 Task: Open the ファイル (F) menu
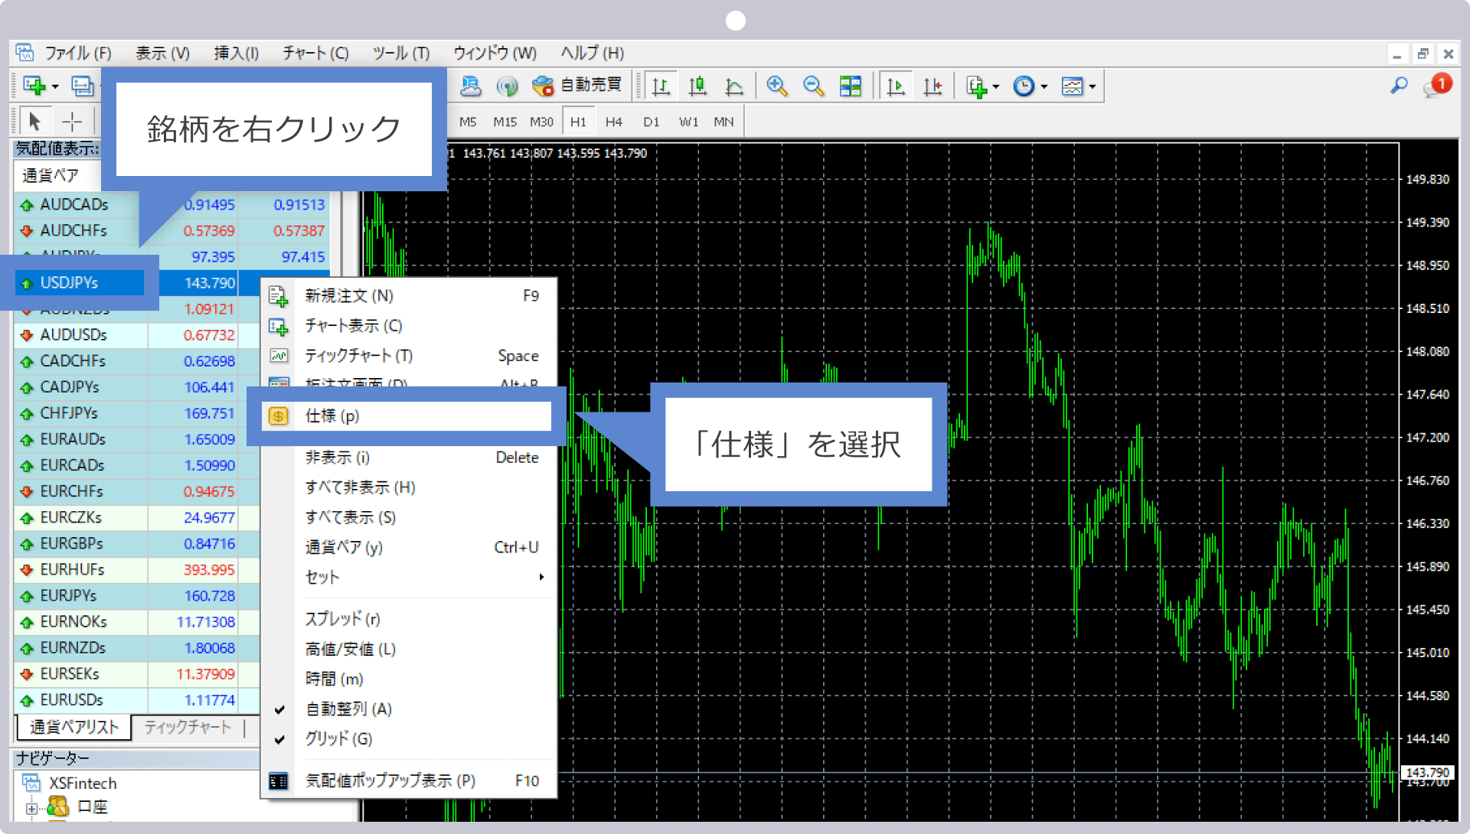[x=77, y=53]
